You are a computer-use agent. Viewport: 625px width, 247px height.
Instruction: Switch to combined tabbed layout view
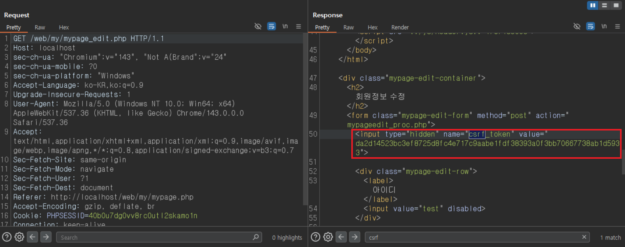[616, 5]
